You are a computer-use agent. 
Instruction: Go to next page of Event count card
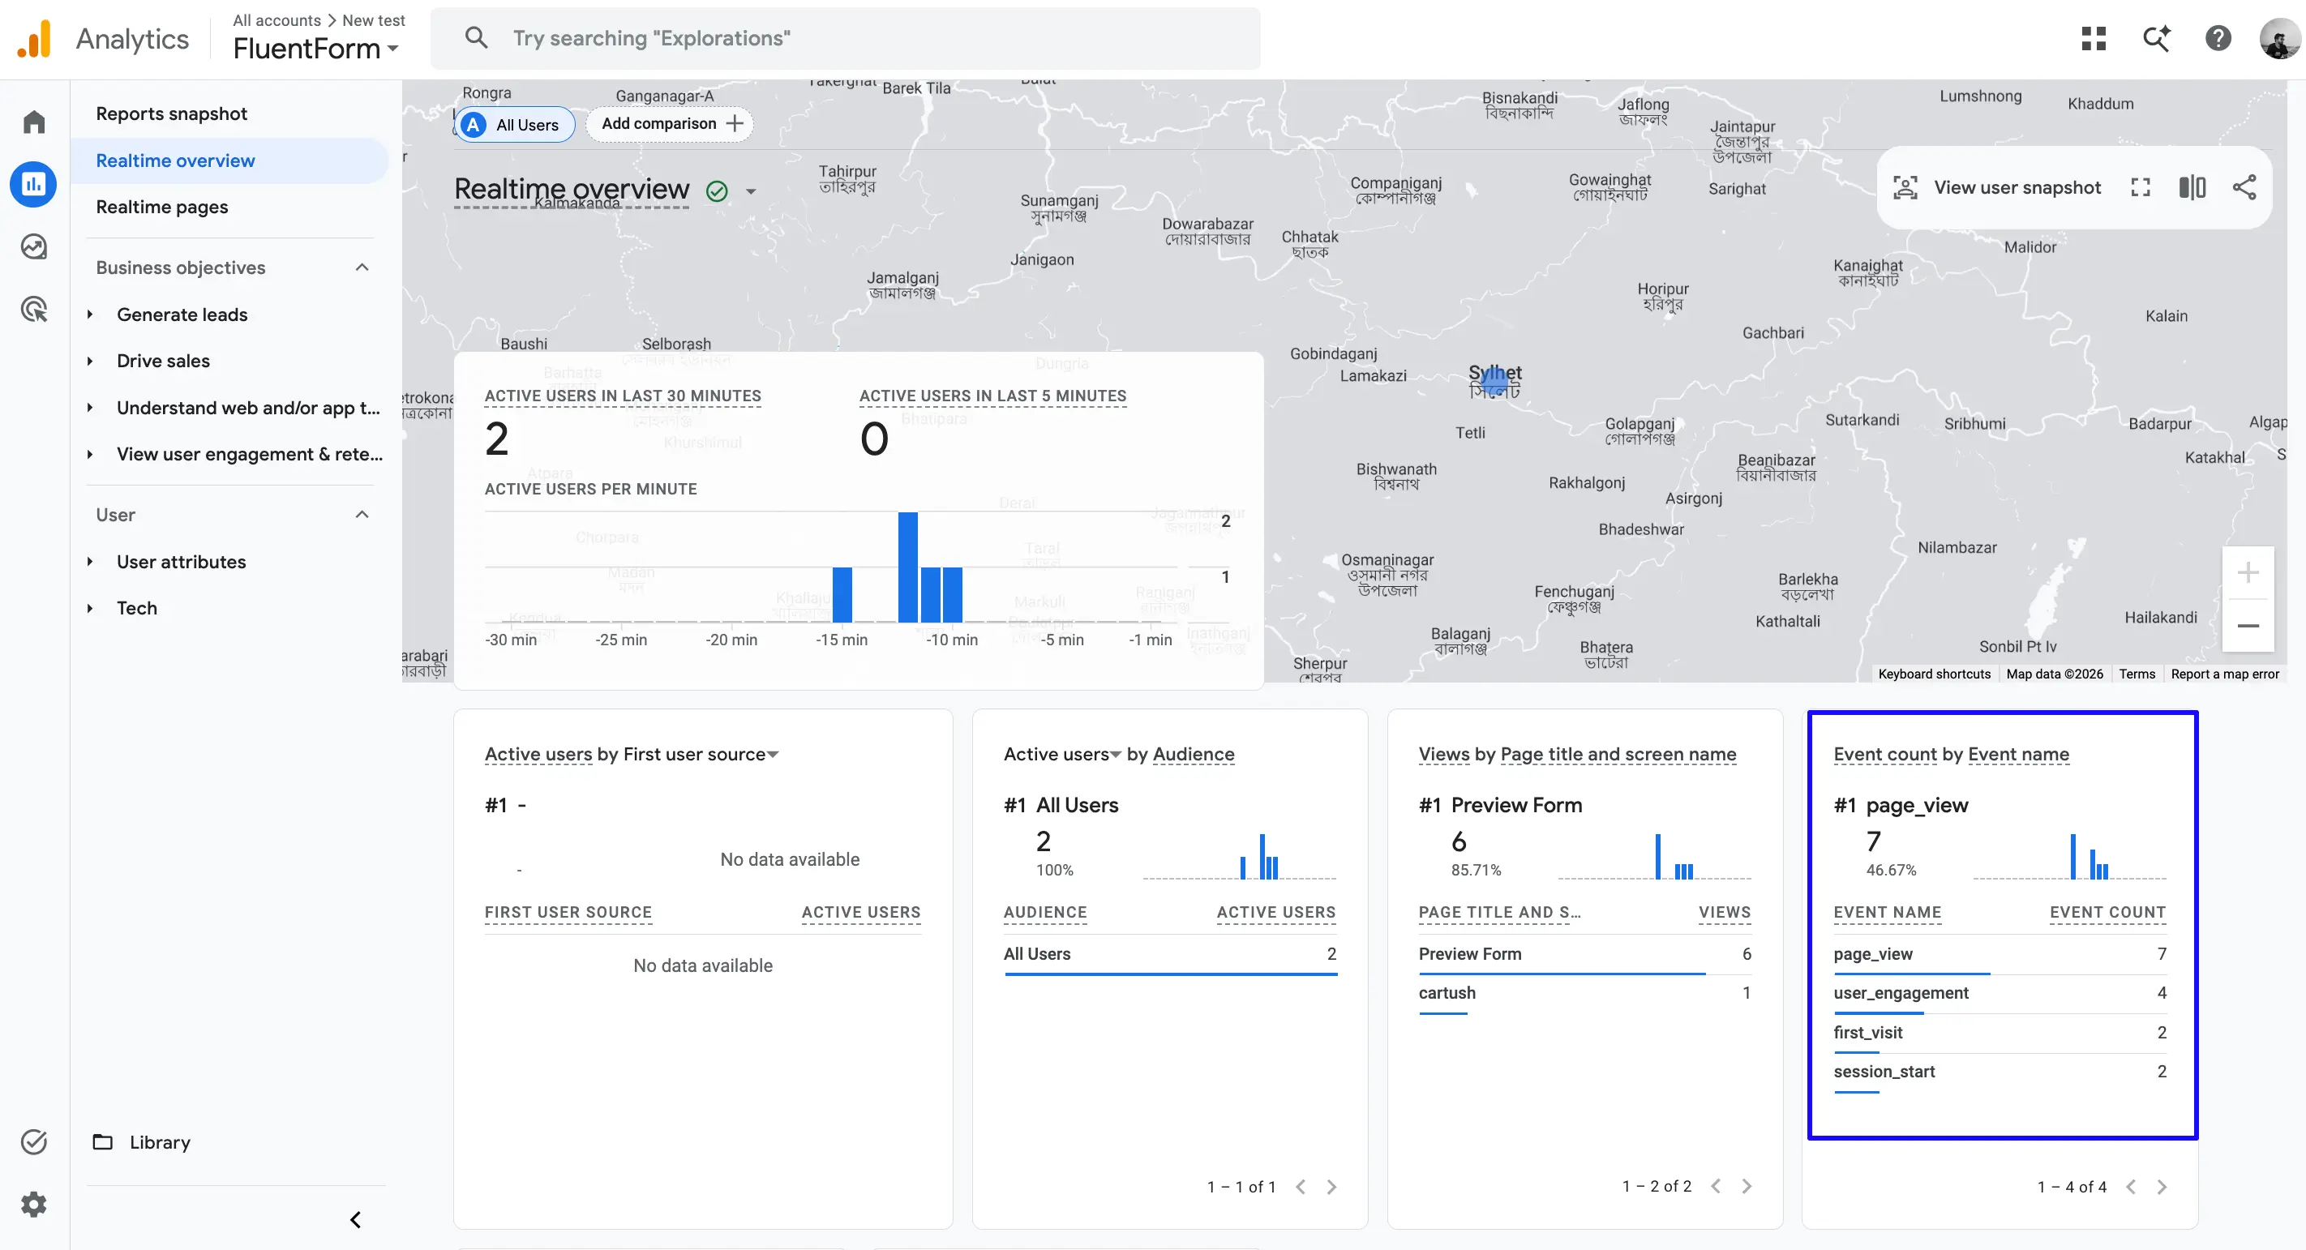(x=2162, y=1187)
